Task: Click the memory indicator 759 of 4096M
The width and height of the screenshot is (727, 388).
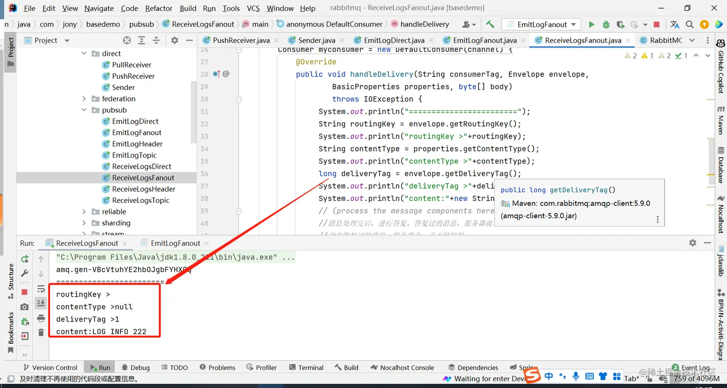Action: click(x=697, y=378)
